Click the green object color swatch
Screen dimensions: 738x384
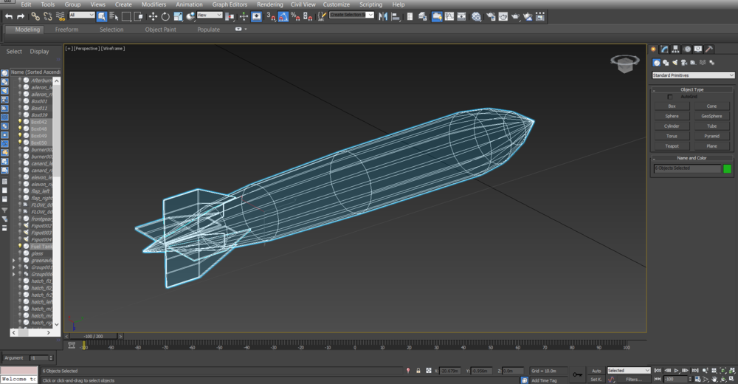[x=727, y=168]
